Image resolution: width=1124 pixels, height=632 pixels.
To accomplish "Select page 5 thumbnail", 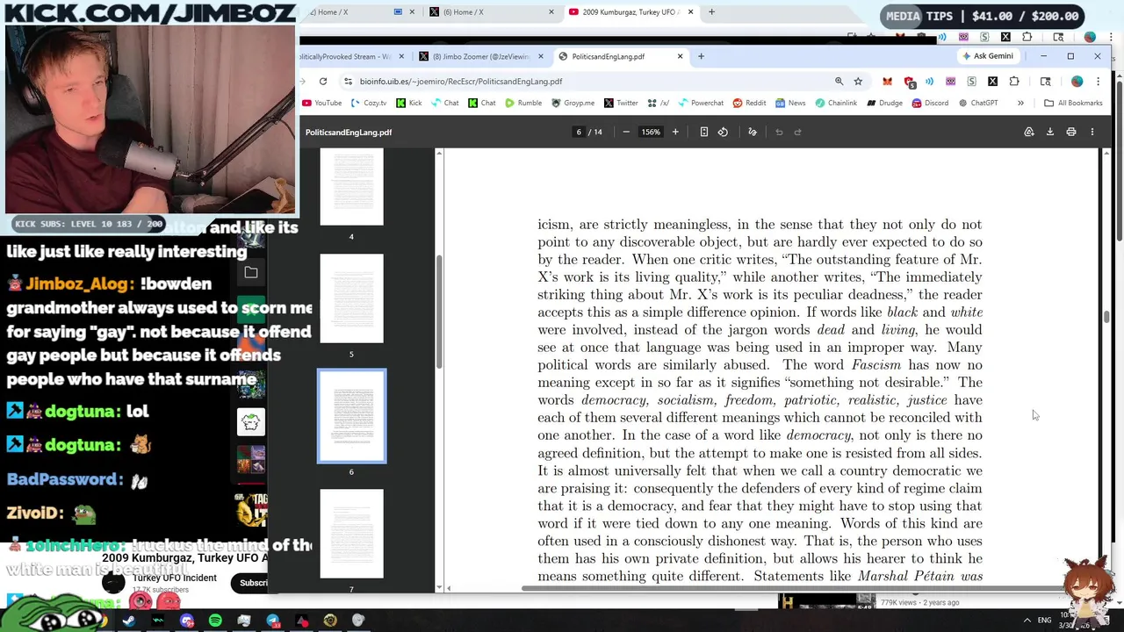I will click(x=351, y=298).
